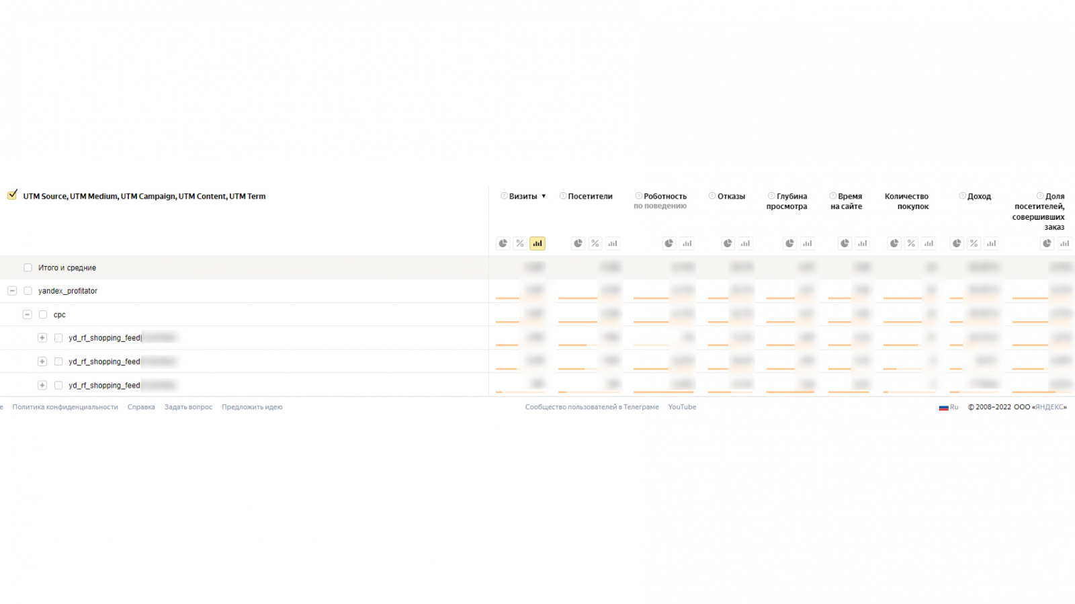Switch Визиты column to percent view
This screenshot has height=604, width=1075.
[x=520, y=243]
